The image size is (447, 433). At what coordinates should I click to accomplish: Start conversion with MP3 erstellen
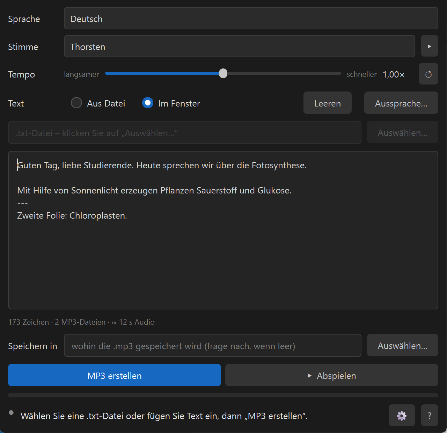point(115,375)
